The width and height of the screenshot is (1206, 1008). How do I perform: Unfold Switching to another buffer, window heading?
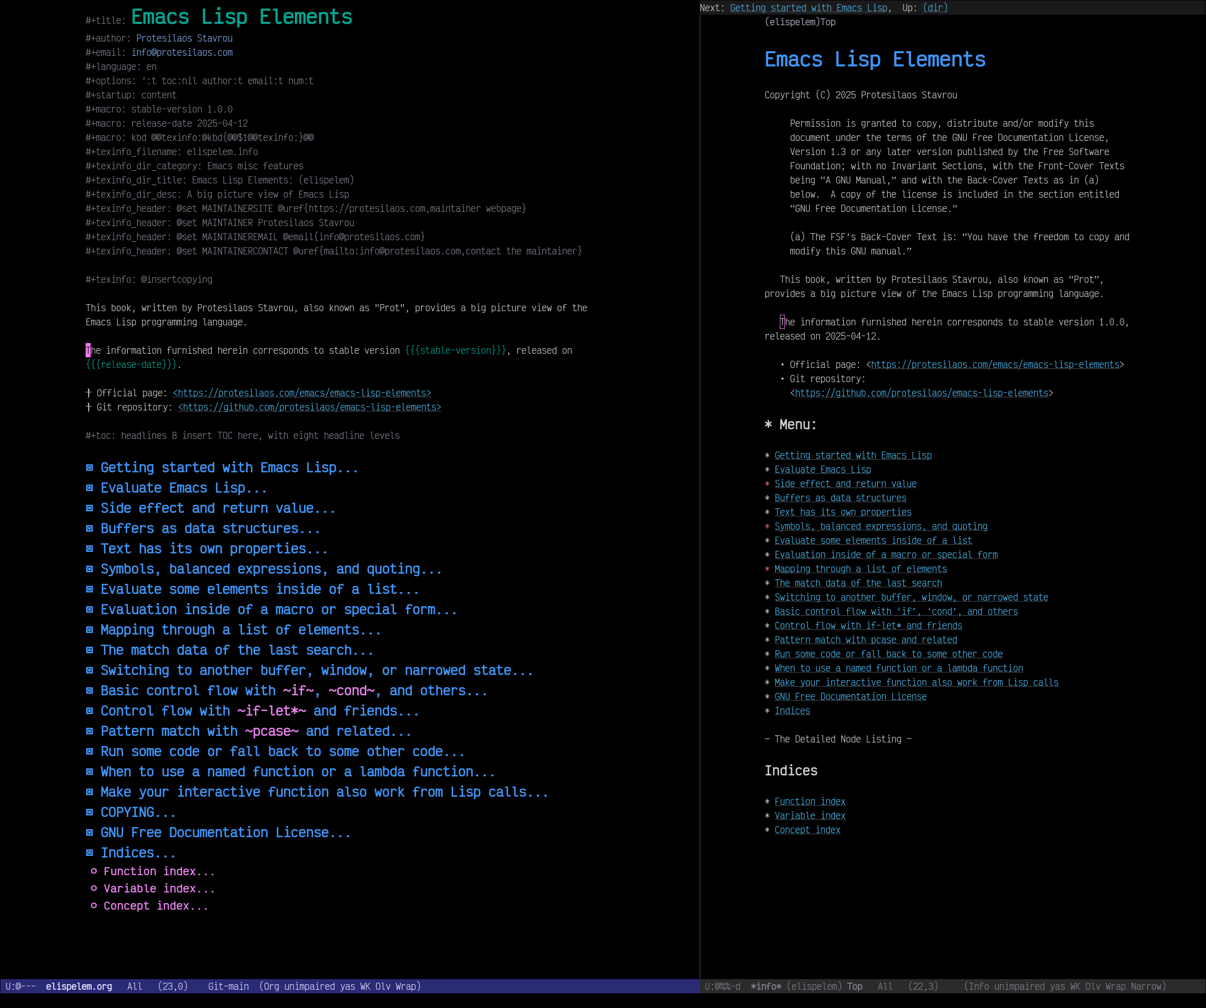click(316, 670)
